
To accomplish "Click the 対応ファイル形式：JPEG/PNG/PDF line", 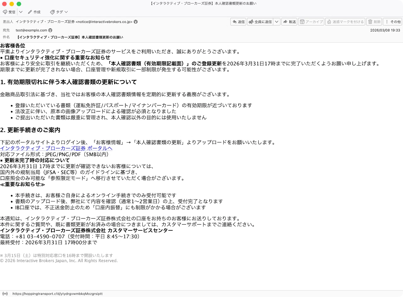I will 55,154.
